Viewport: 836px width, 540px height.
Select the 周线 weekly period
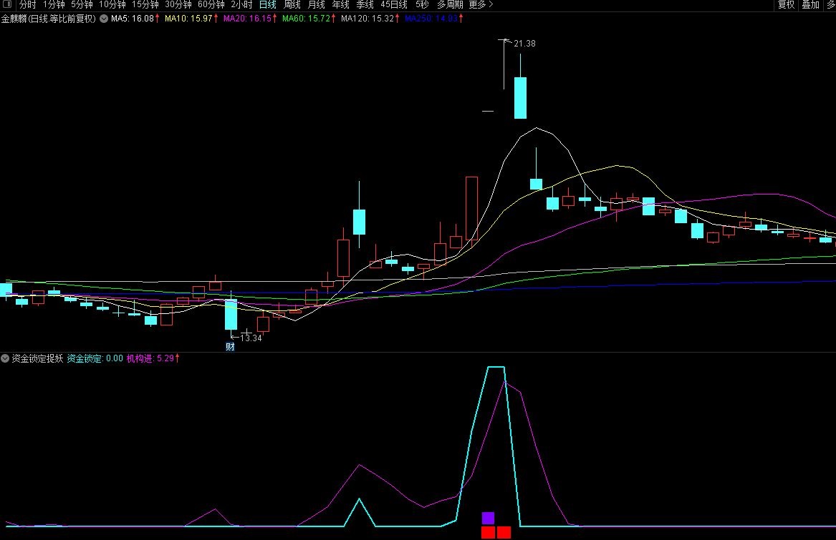(292, 4)
